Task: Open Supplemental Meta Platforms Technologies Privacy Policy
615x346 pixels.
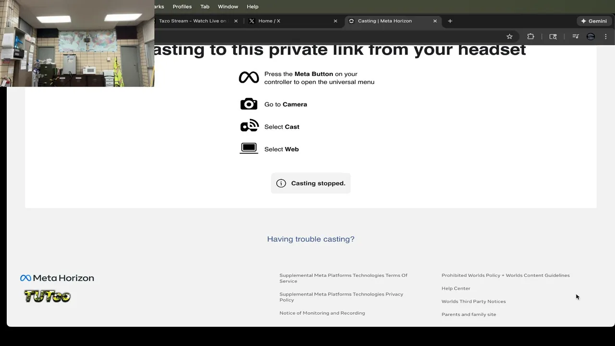Action: point(341,297)
